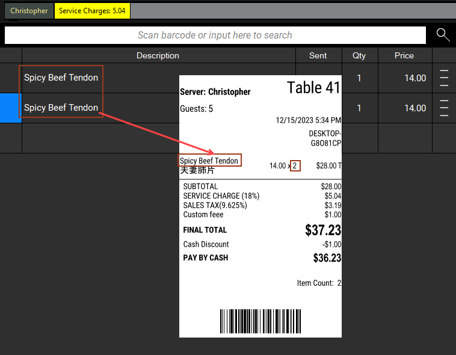456x355 pixels.
Task: Click the second row's quantity cell
Action: pos(359,108)
